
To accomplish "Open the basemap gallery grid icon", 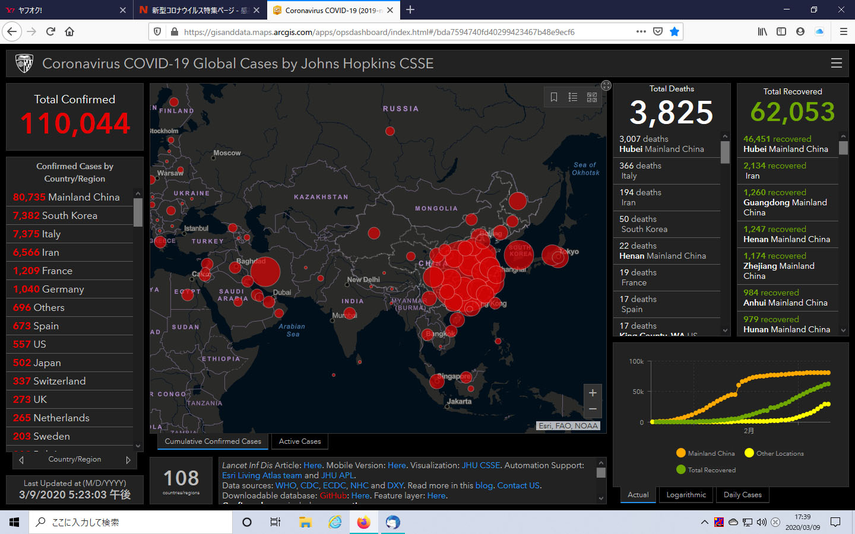I will coord(592,97).
